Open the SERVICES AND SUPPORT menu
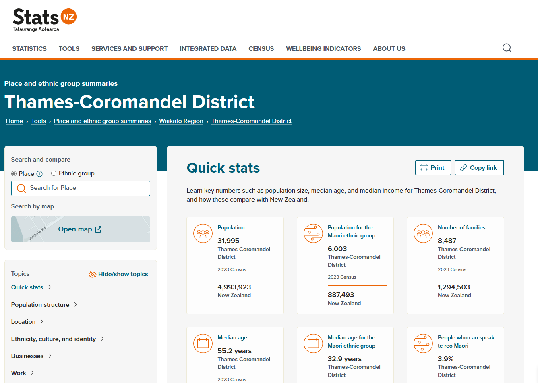 pyautogui.click(x=129, y=49)
